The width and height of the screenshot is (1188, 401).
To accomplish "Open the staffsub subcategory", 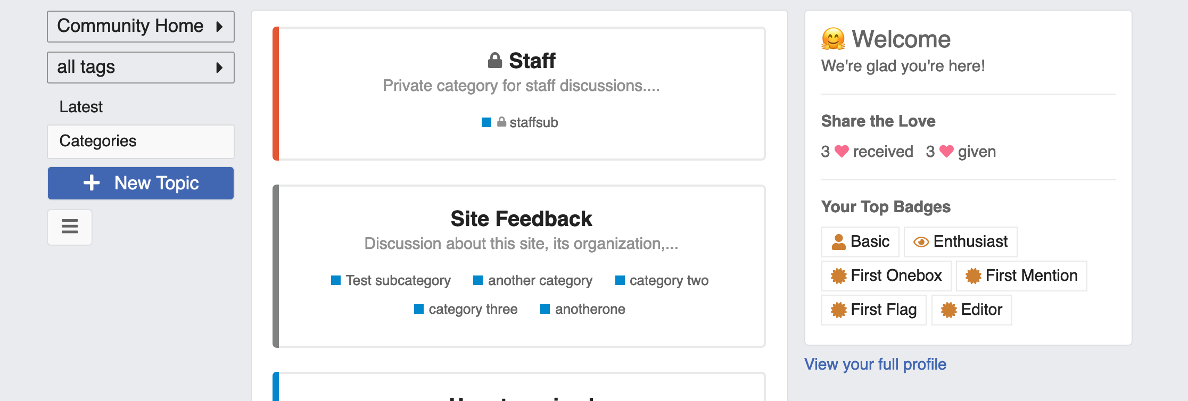I will tap(533, 123).
